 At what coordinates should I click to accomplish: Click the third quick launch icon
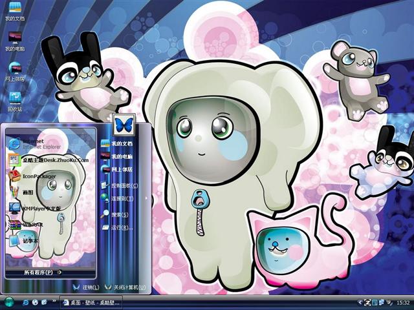coord(44,302)
